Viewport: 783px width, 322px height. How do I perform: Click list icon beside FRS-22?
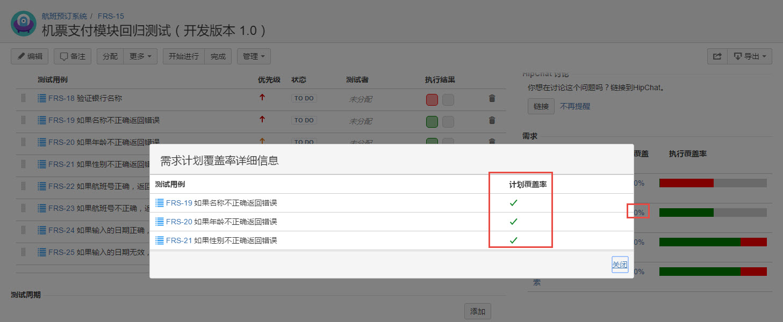tap(42, 186)
